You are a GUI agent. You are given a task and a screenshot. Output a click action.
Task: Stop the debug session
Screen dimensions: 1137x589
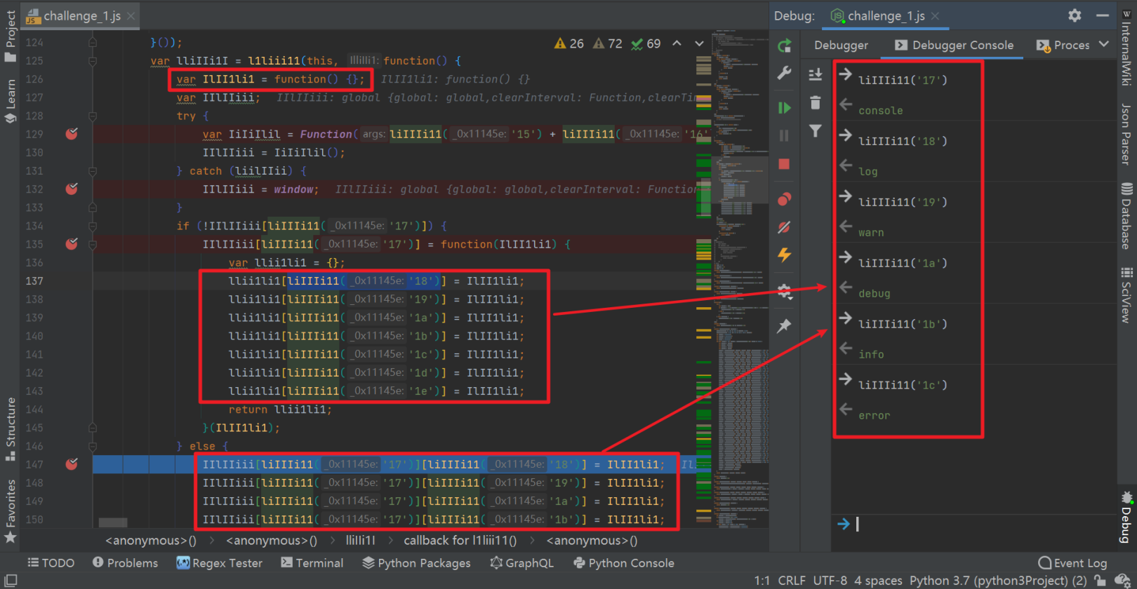785,164
